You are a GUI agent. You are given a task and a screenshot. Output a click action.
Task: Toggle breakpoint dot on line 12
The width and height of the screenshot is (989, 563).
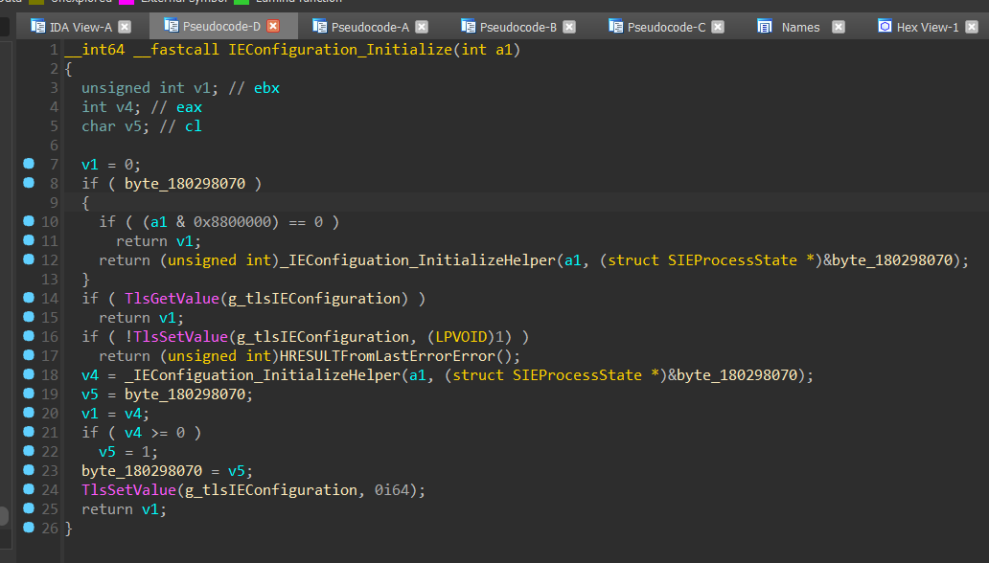[29, 259]
